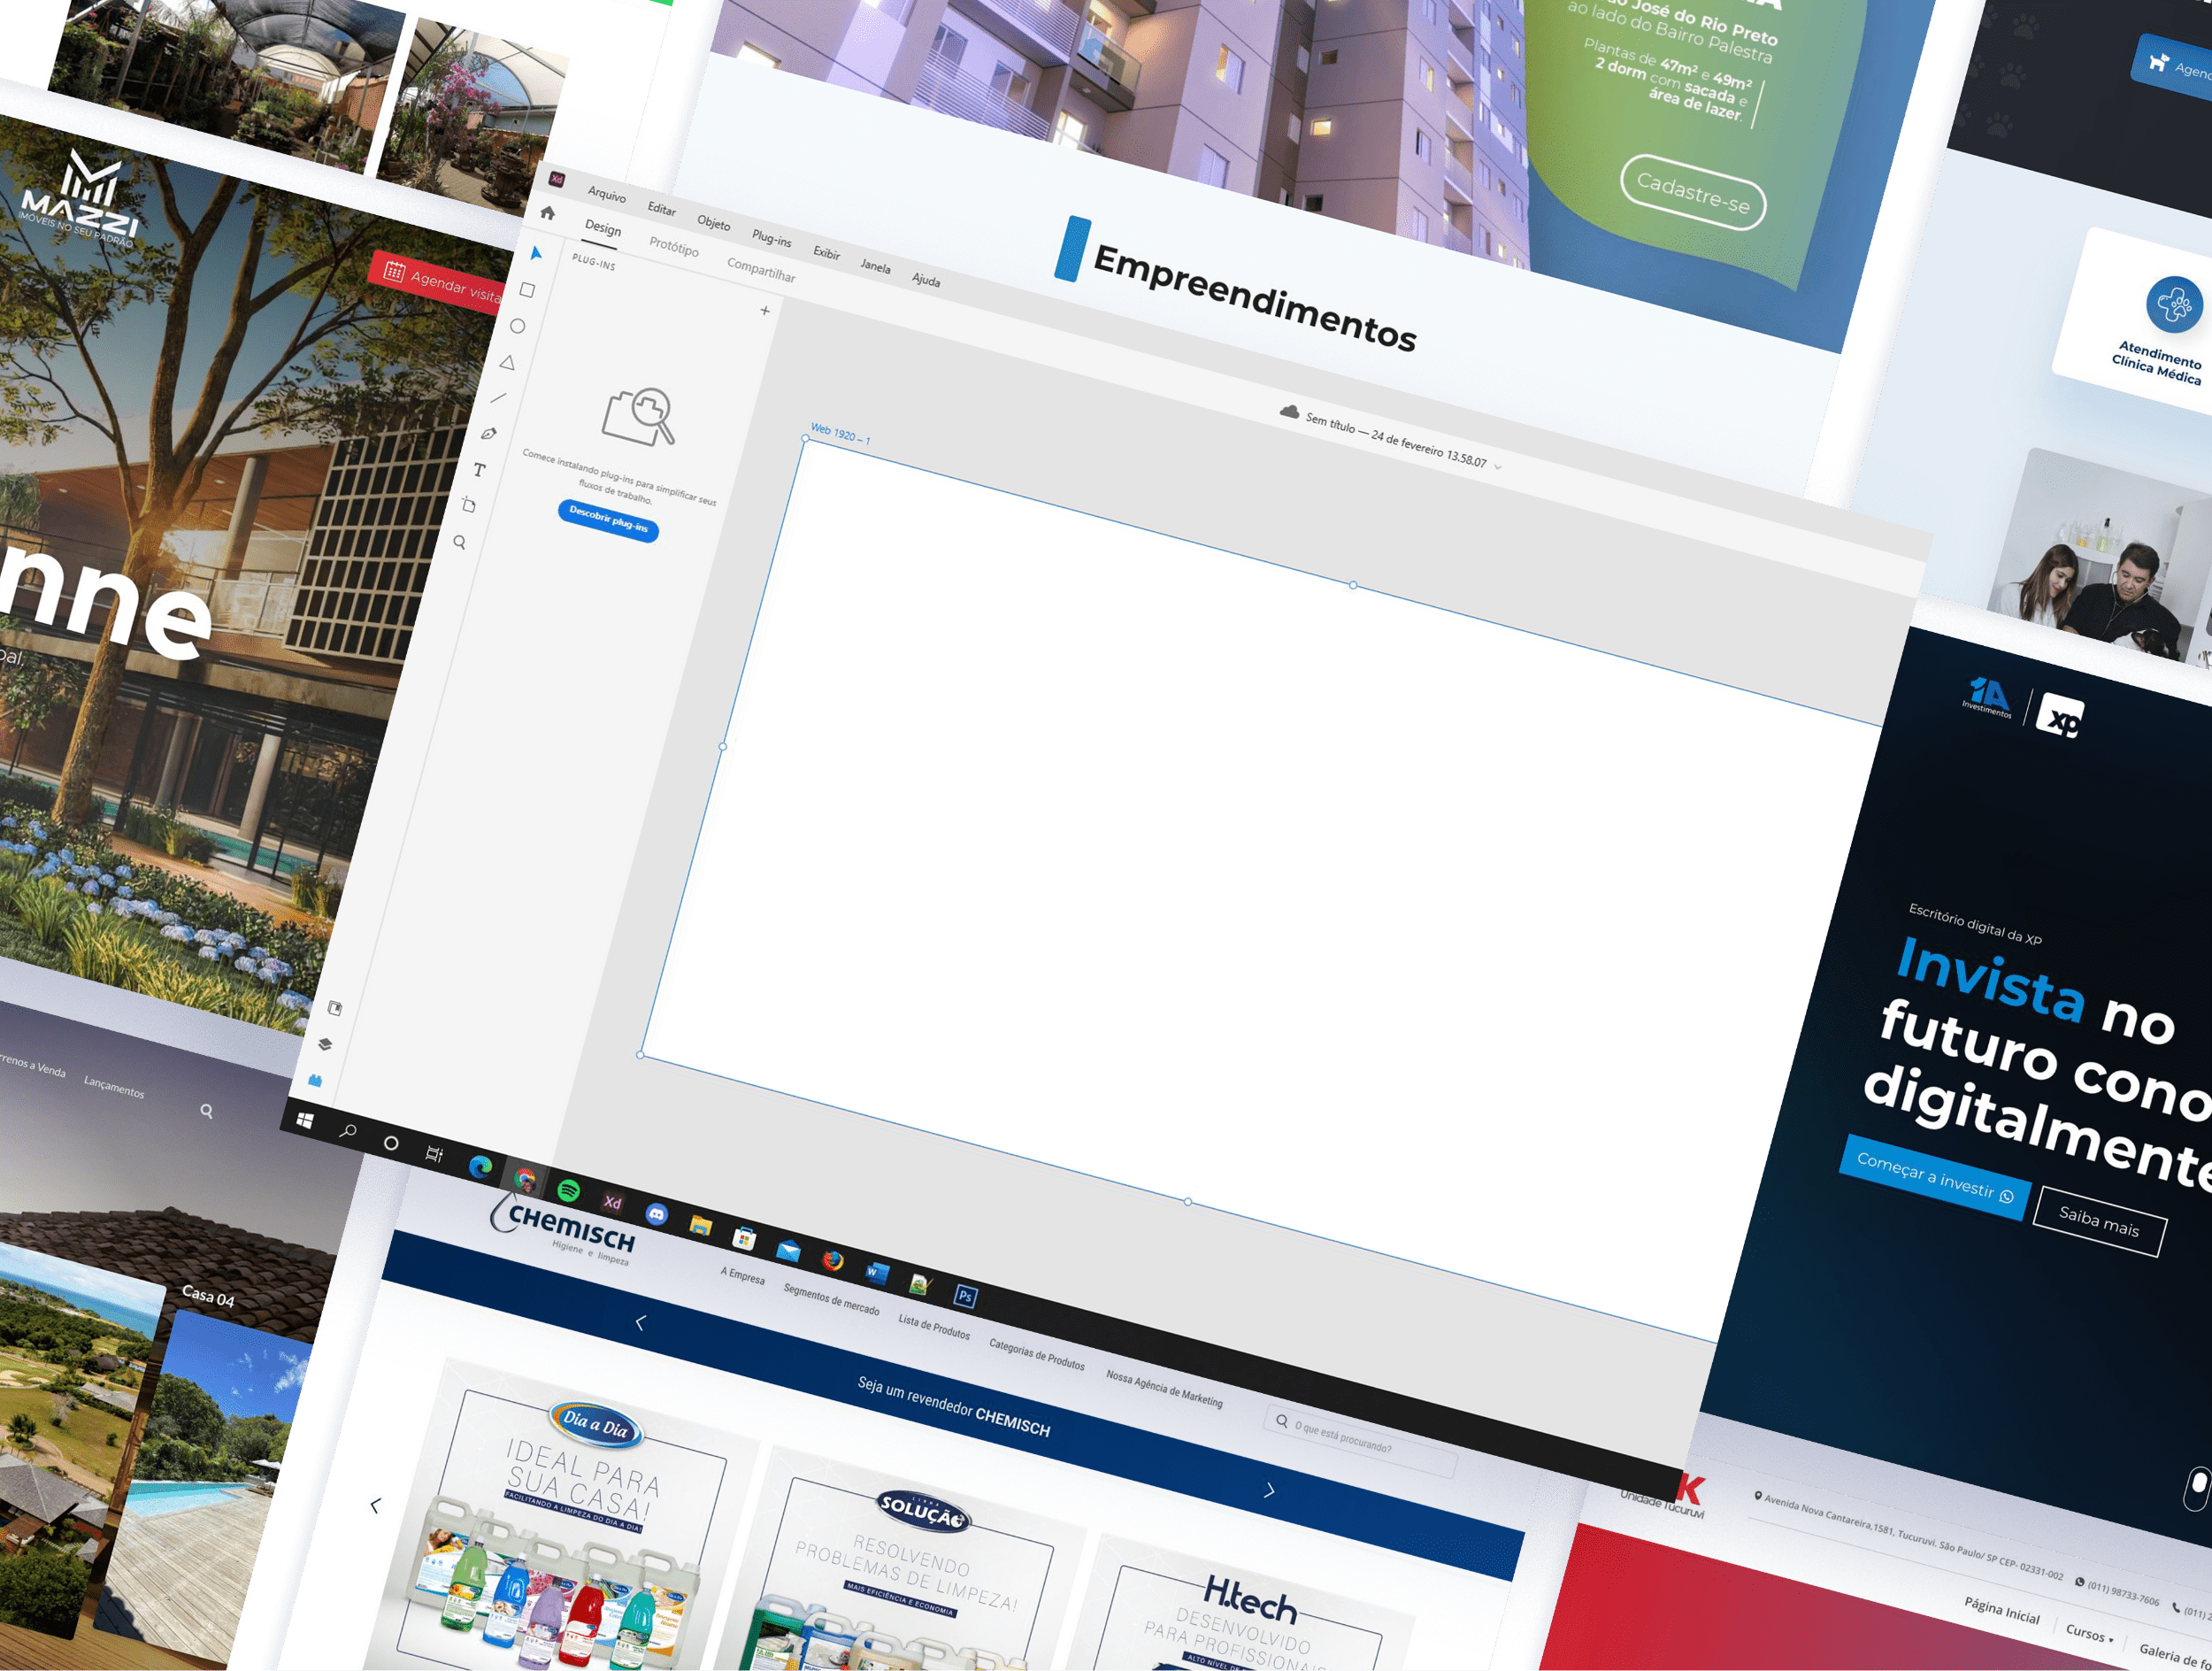This screenshot has width=2212, height=1671.
Task: Select the Zoom magnifier tool in XD
Action: click(x=460, y=542)
